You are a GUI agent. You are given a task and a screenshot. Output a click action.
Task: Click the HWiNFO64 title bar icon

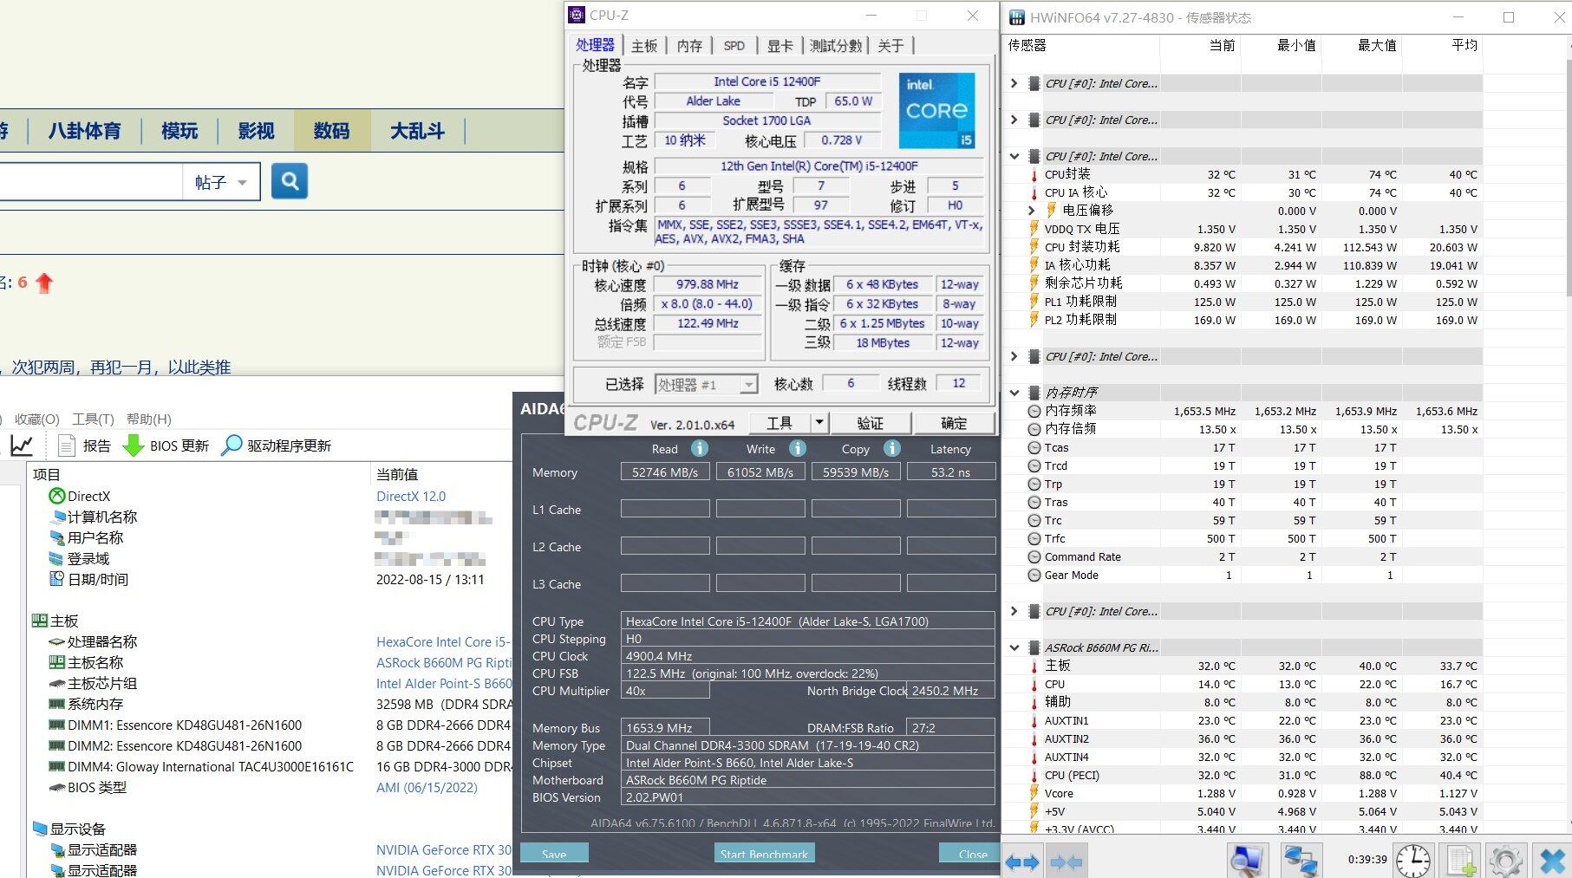pyautogui.click(x=1015, y=17)
